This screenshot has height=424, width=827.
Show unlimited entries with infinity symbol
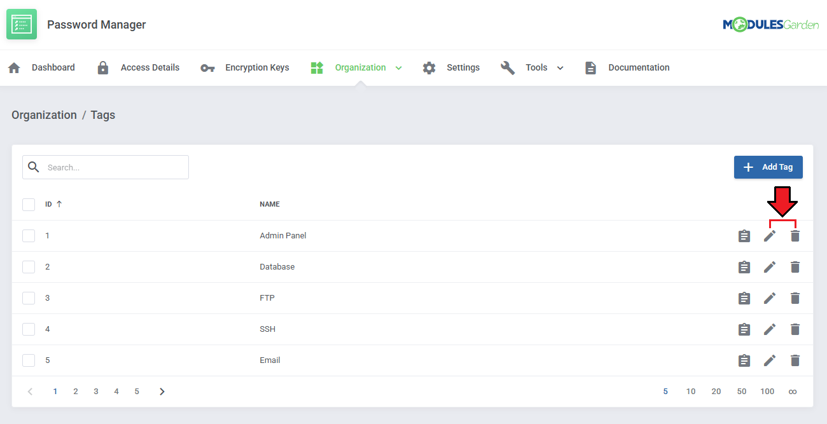793,392
